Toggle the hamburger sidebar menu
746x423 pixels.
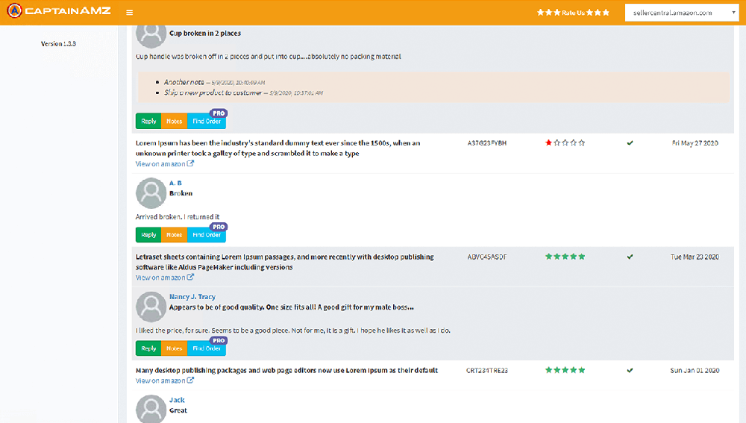pos(130,13)
